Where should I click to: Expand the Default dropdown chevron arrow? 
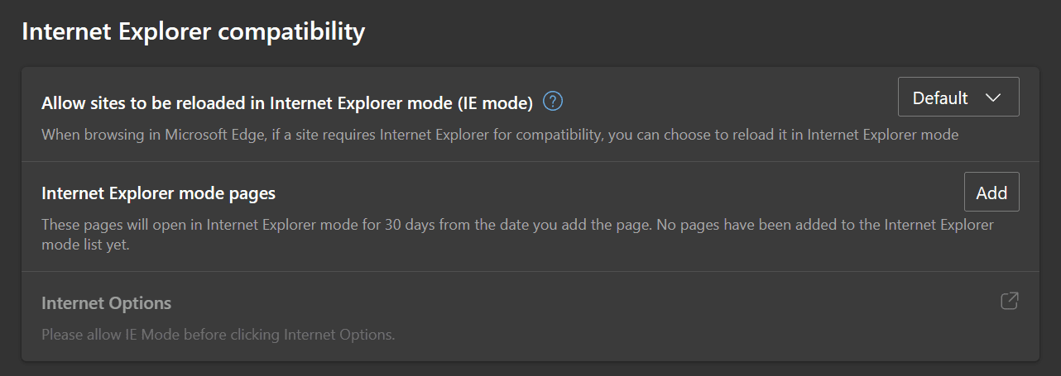pyautogui.click(x=994, y=98)
